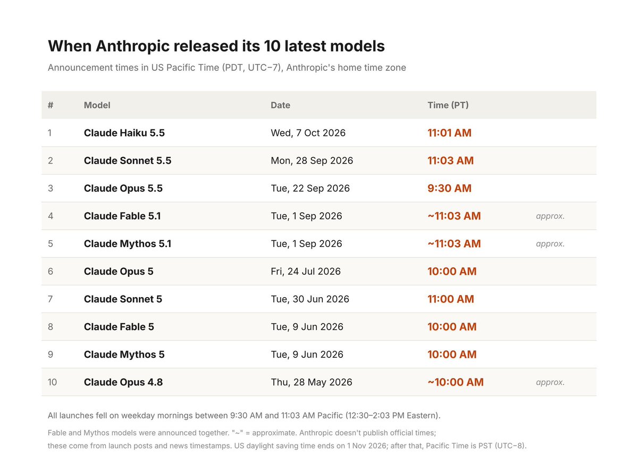Image resolution: width=638 pixels, height=468 pixels.
Task: Click the '10:00 AM' time for Claude Mythos 5
Action: (x=452, y=354)
